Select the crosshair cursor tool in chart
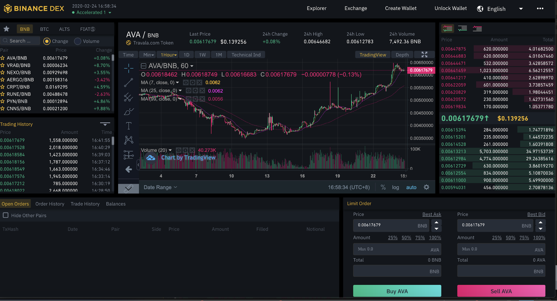This screenshot has height=301, width=557. (128, 68)
